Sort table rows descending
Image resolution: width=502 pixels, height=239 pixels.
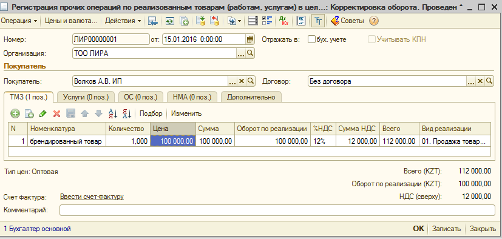(127, 113)
